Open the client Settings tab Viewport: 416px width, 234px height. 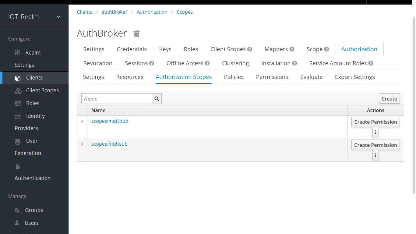pyautogui.click(x=94, y=49)
